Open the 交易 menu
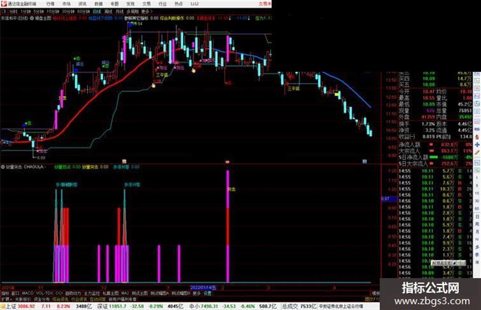This screenshot has width=481, height=310. [146, 4]
